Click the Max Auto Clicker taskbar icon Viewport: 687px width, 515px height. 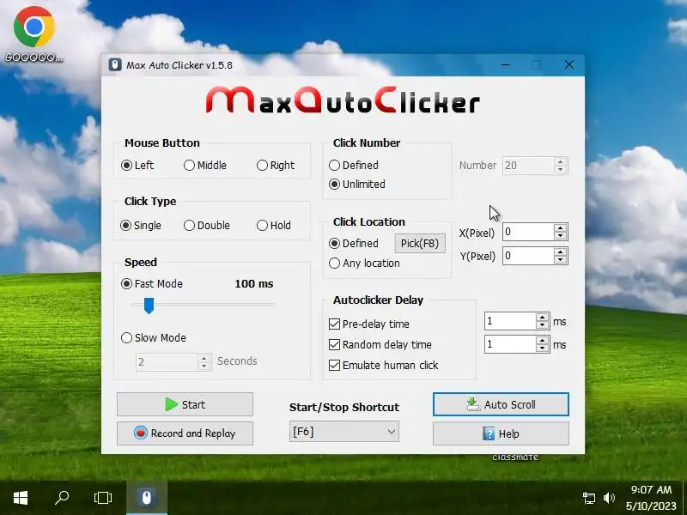146,498
